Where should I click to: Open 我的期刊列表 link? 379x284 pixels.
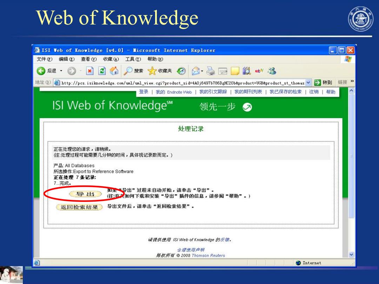248,92
